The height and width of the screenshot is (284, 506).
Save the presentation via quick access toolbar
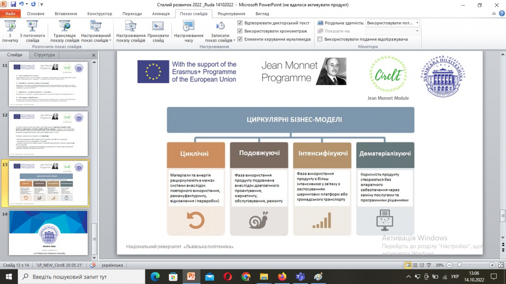coord(14,5)
